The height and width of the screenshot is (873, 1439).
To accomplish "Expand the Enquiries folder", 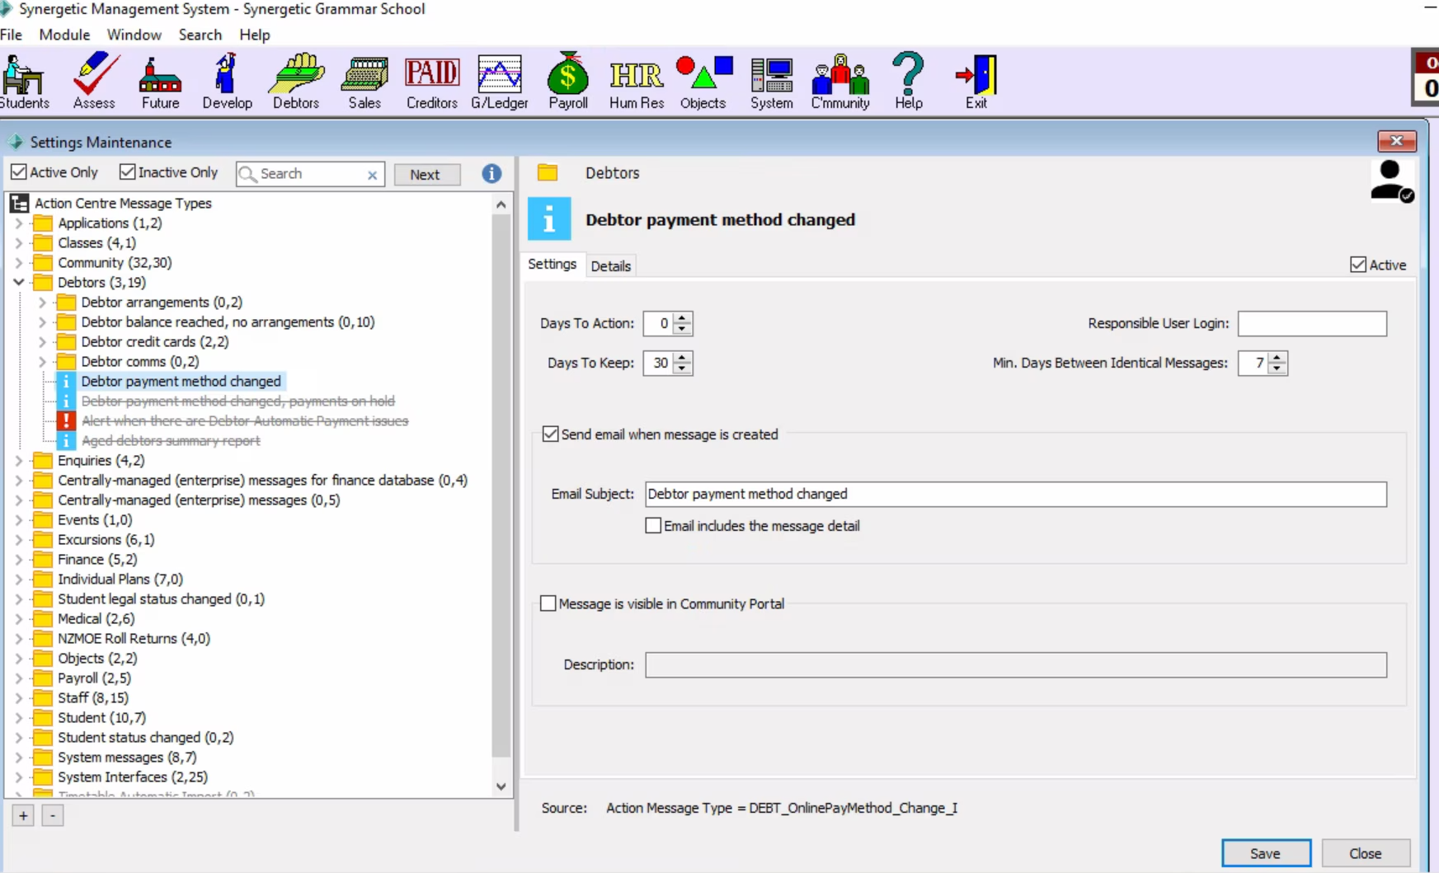I will 19,460.
